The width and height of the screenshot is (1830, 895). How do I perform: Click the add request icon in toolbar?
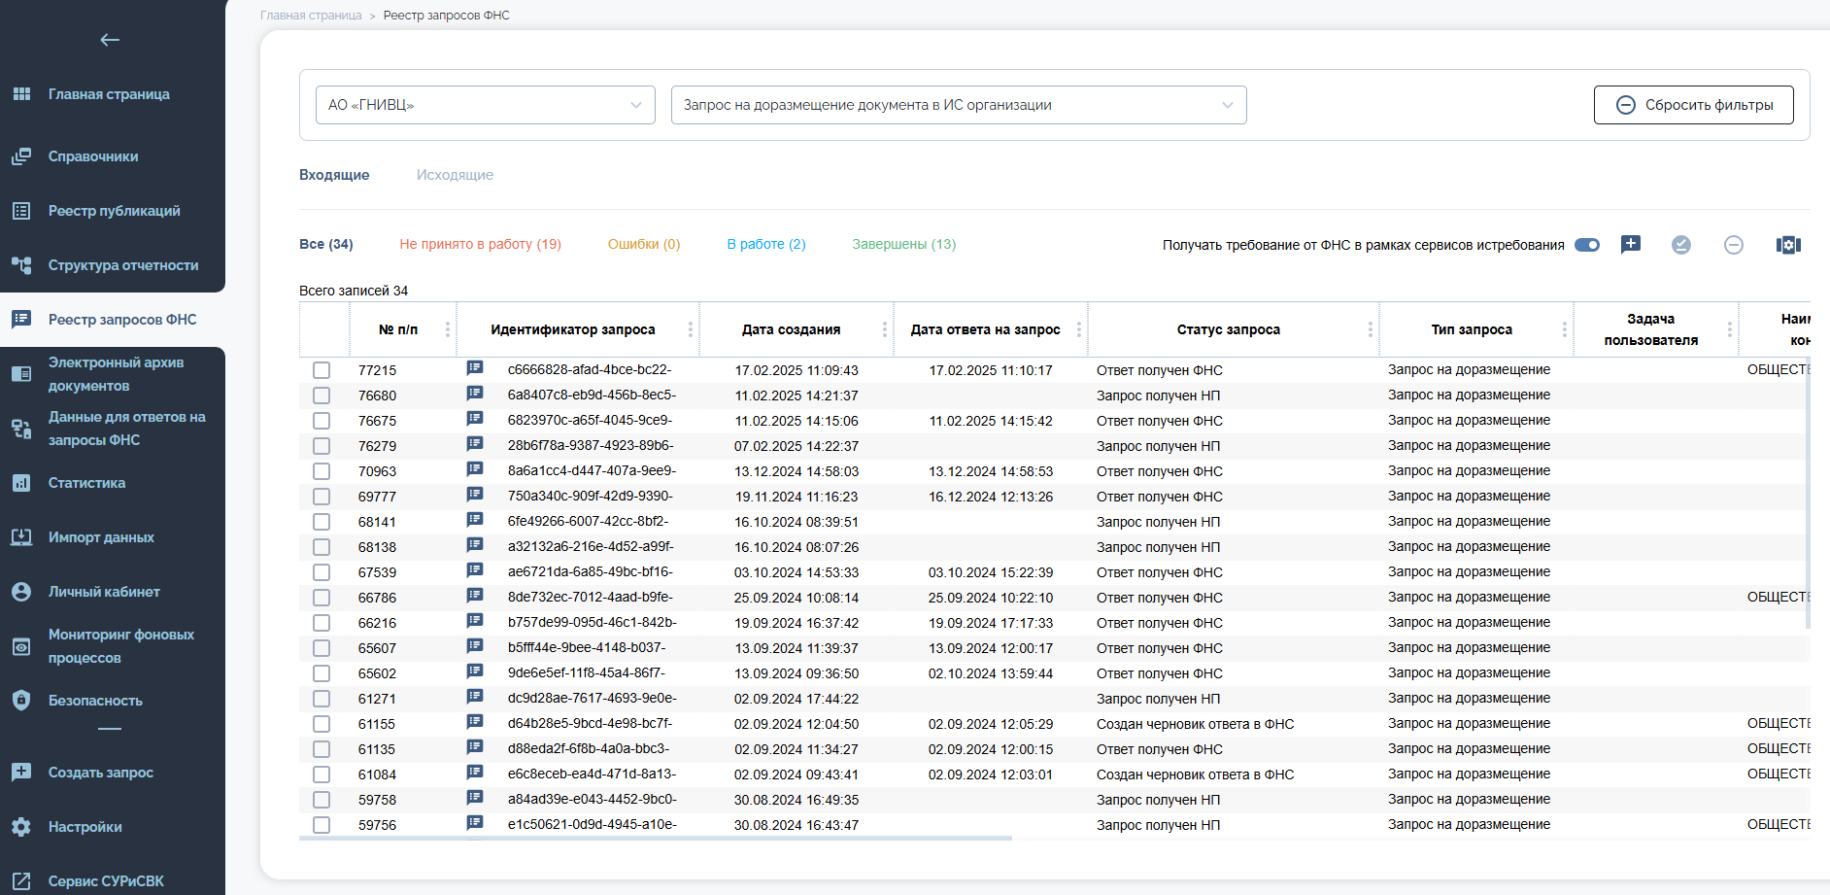[1631, 245]
